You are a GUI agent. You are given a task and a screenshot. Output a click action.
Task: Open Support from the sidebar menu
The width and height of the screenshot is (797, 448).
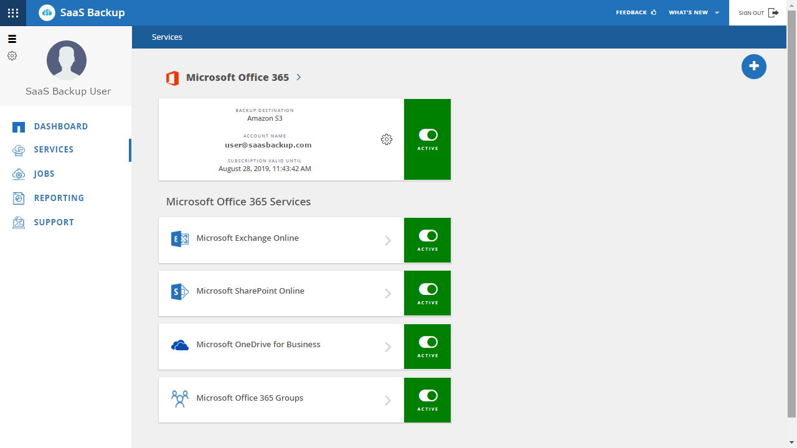coord(54,222)
